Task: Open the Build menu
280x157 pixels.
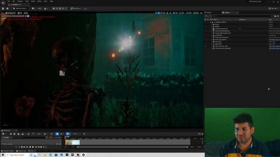Action: 33,1
